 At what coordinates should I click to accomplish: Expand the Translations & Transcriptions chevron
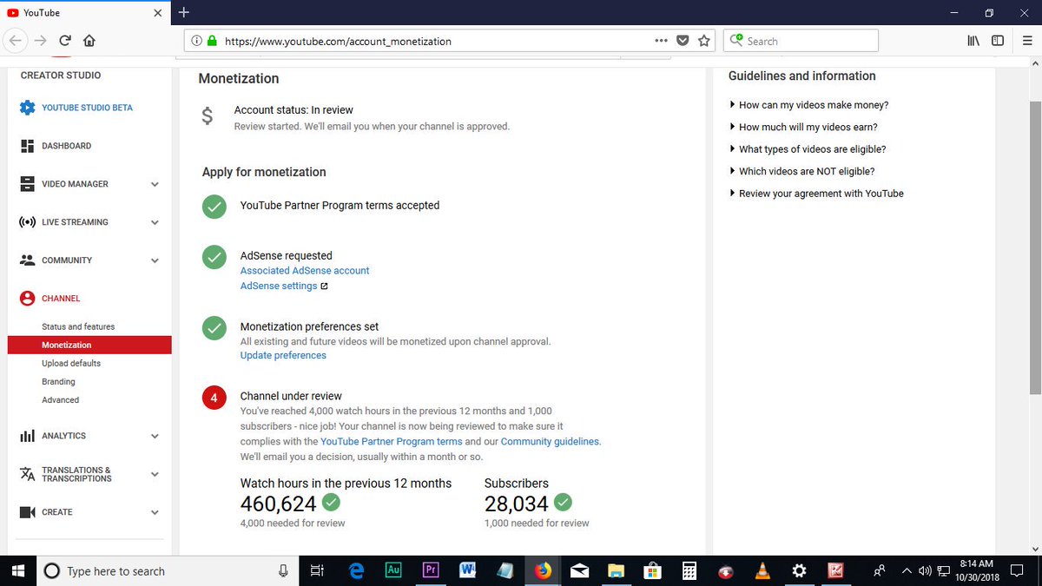tap(155, 474)
